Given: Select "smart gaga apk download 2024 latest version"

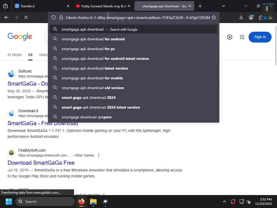Looking at the screenshot, I should [x=134, y=107].
